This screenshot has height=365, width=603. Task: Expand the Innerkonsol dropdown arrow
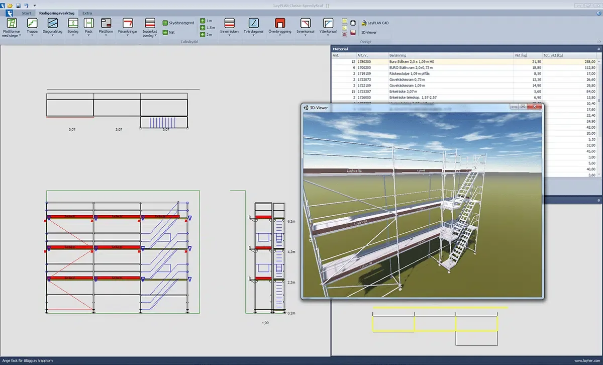pos(305,36)
